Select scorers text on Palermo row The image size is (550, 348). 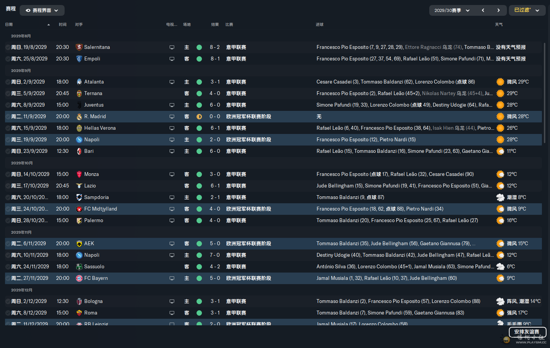[397, 221]
